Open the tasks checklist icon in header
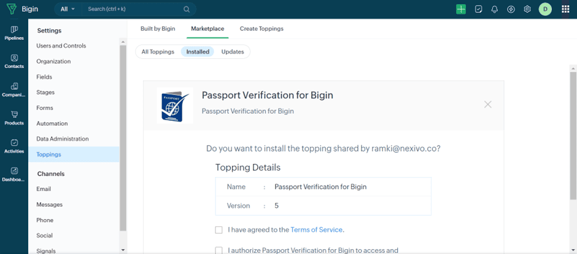Image resolution: width=577 pixels, height=254 pixels. [x=478, y=9]
